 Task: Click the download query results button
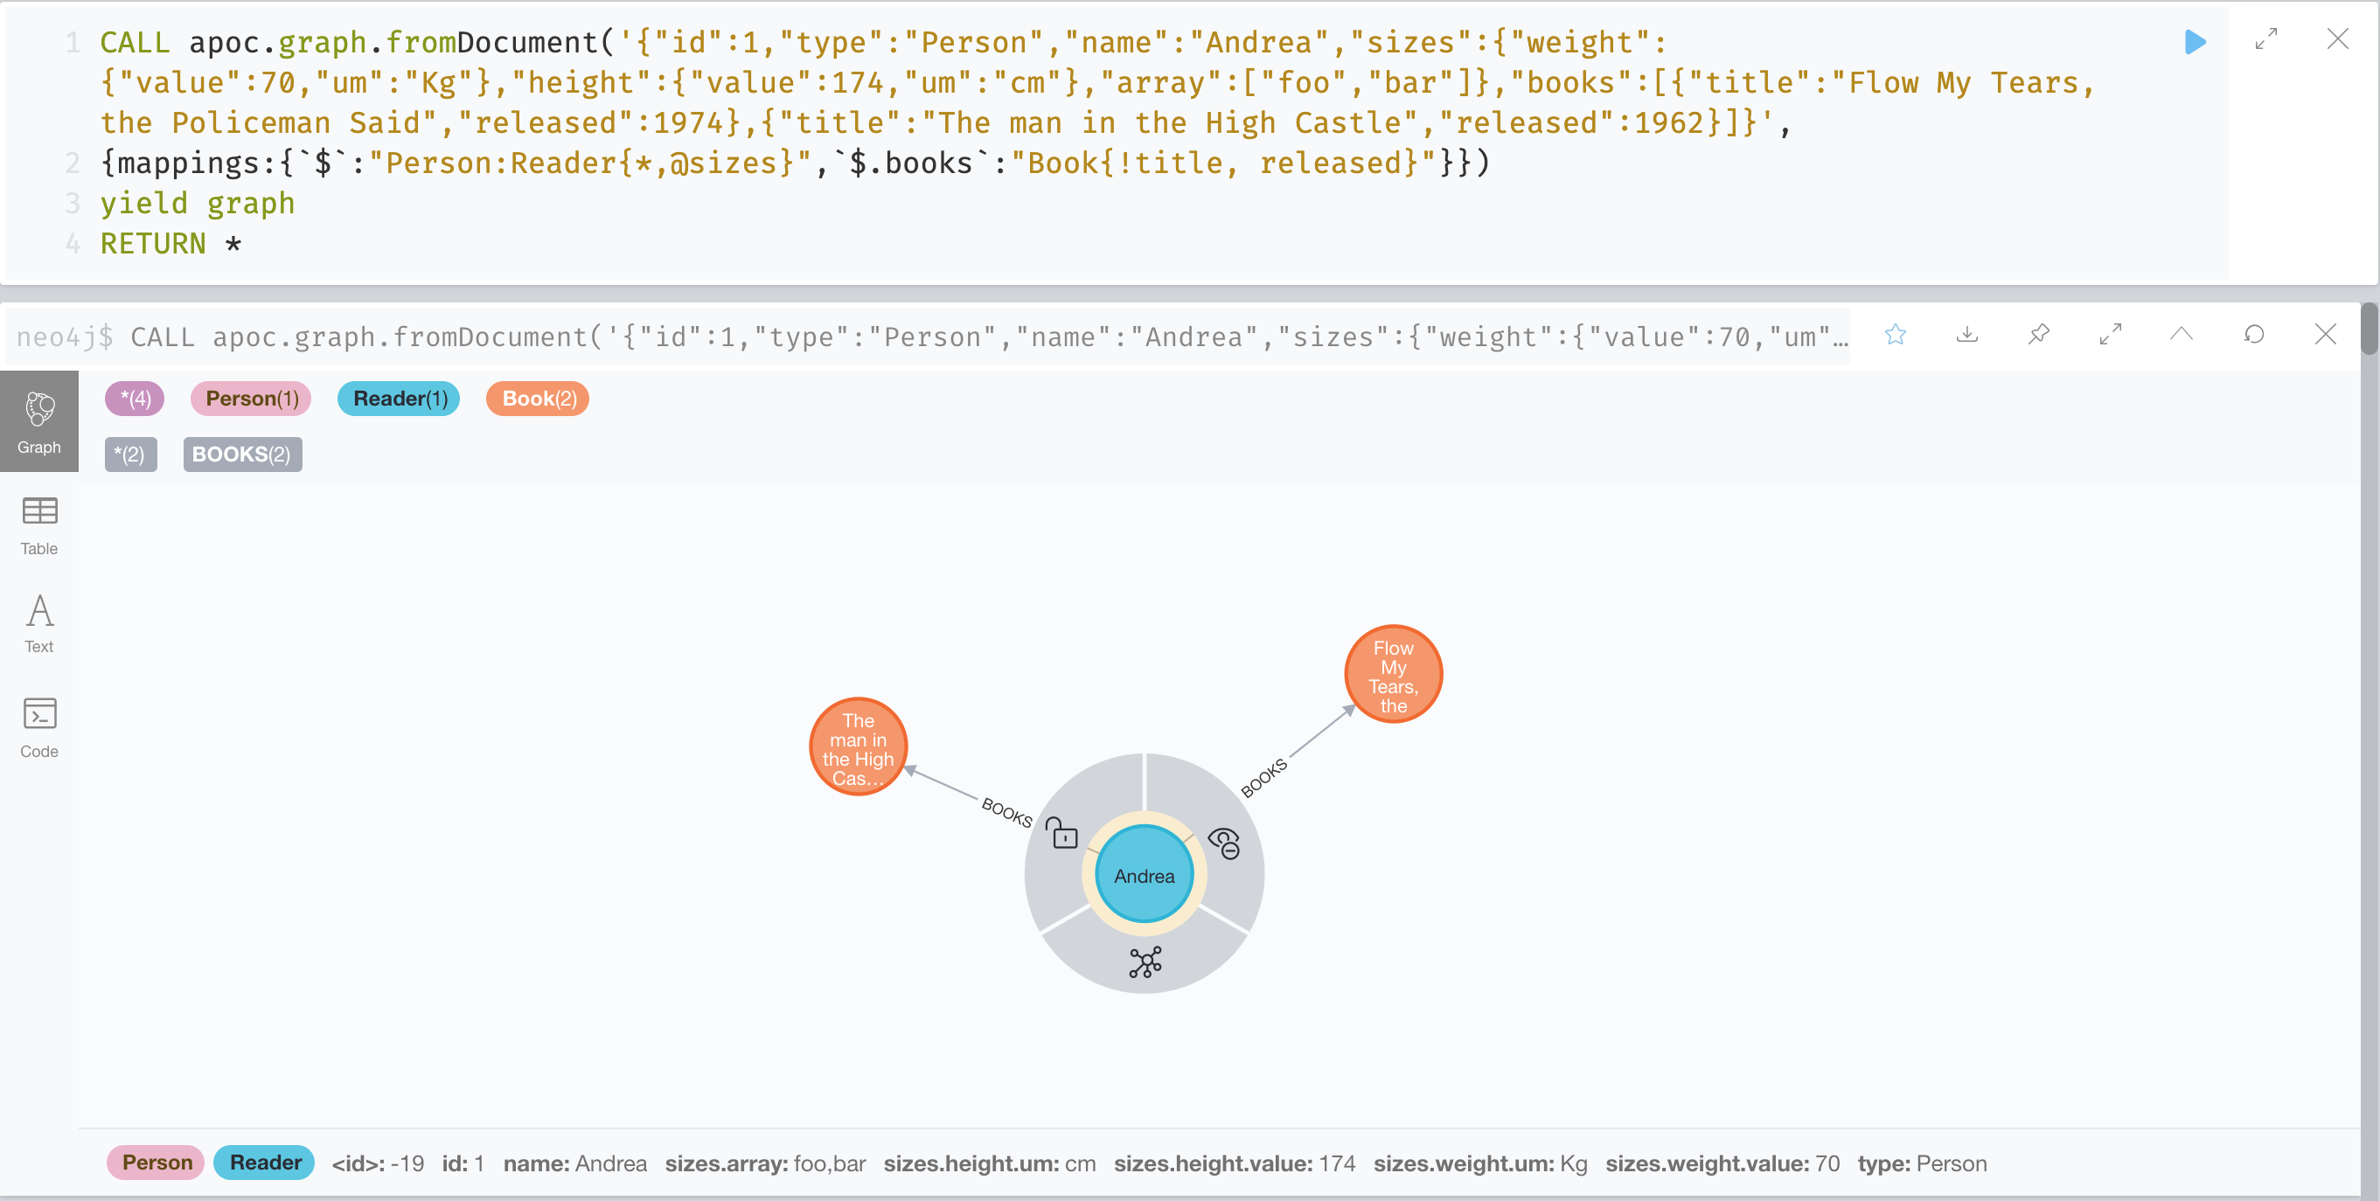click(1968, 334)
